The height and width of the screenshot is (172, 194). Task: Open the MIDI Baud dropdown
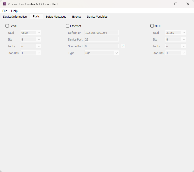[176, 33]
